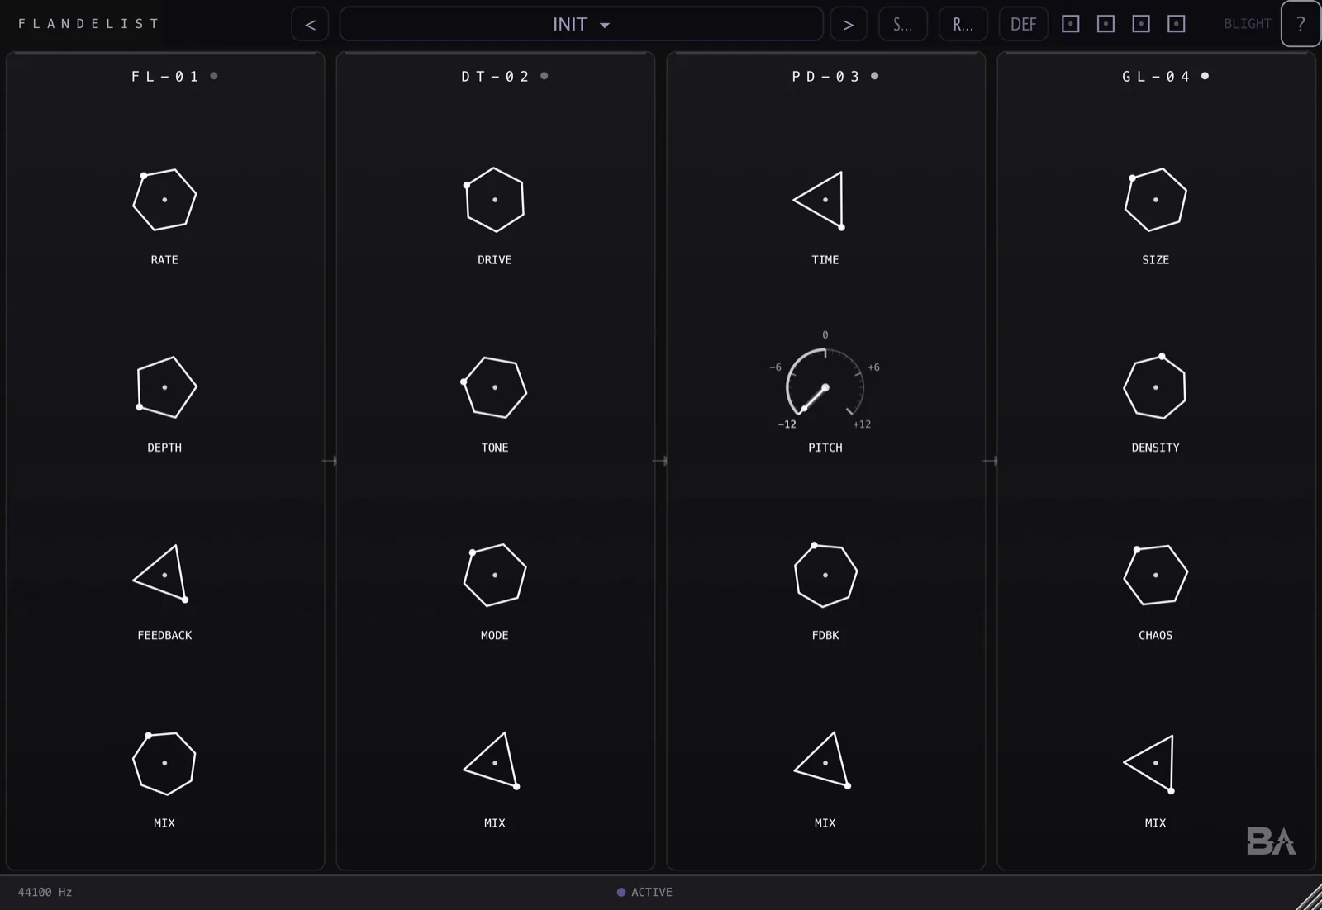Click the MODE knob in DT-02
The width and height of the screenshot is (1322, 910).
[x=495, y=575]
